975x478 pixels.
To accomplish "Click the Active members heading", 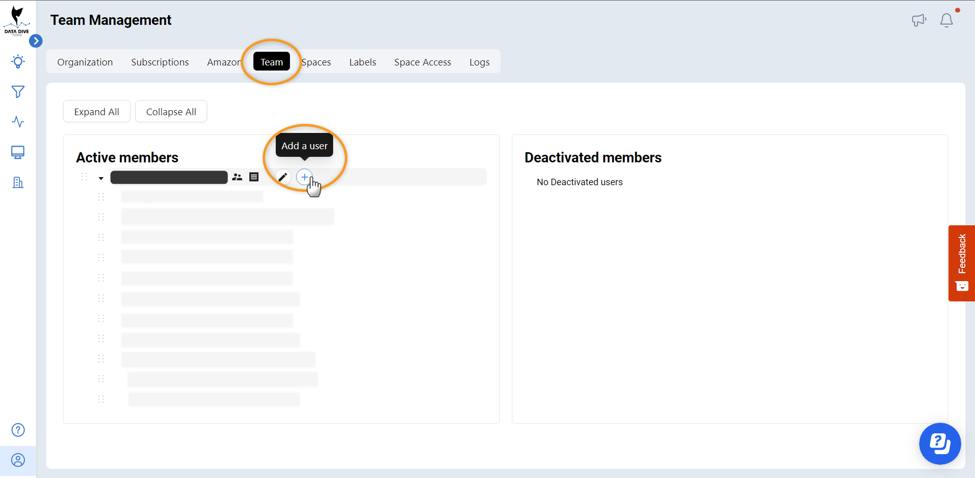I will pos(127,157).
